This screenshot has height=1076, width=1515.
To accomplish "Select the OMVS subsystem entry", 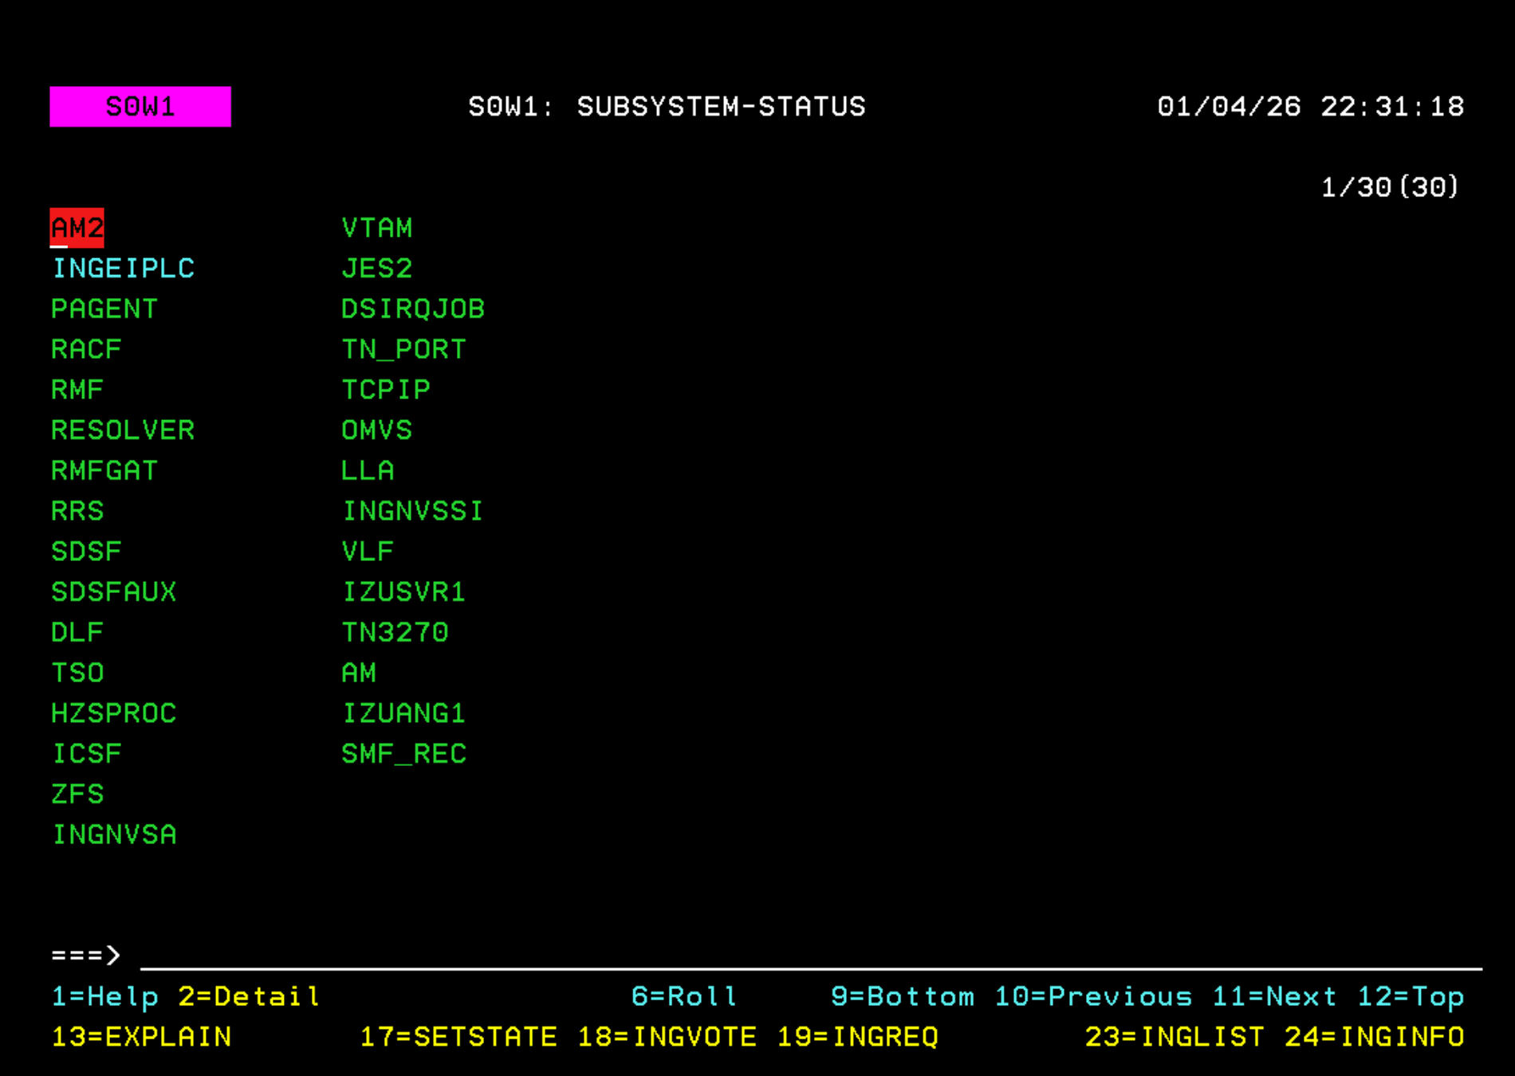I will 376,430.
